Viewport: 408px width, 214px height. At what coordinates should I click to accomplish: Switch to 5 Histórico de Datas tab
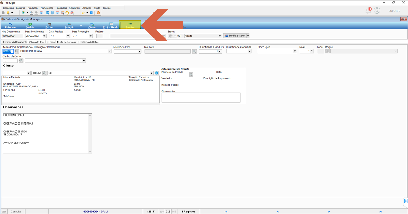(88, 42)
